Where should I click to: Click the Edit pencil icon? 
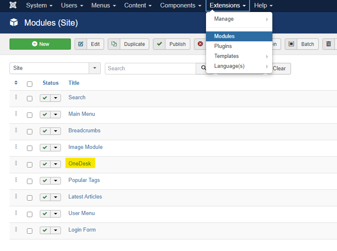(x=81, y=44)
